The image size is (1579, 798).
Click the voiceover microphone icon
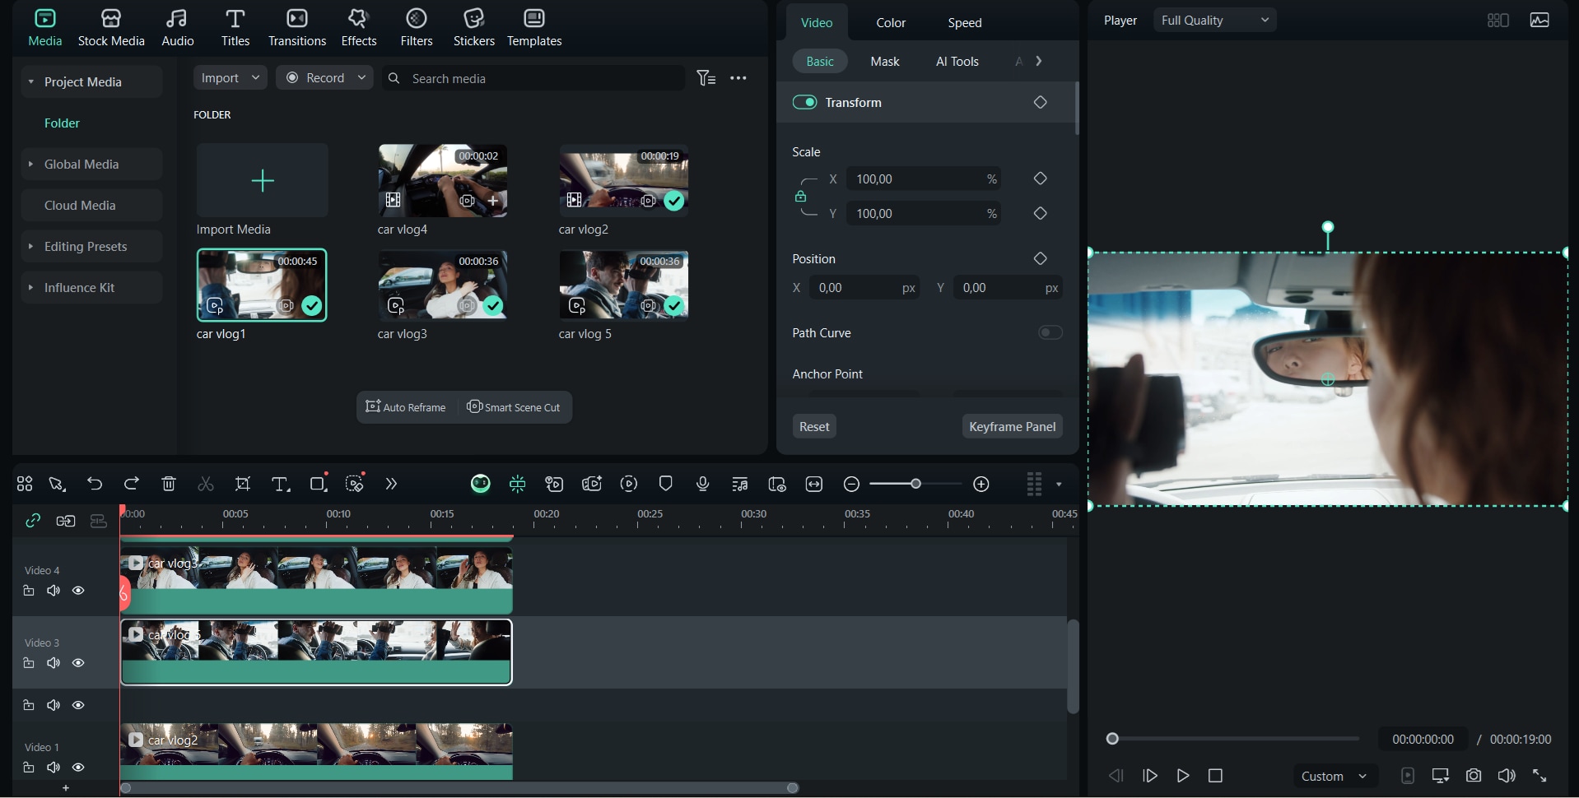click(x=702, y=484)
